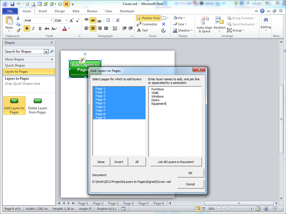Toggle Align Right text alignment
Screen dimensions: 286x214
coord(99,28)
